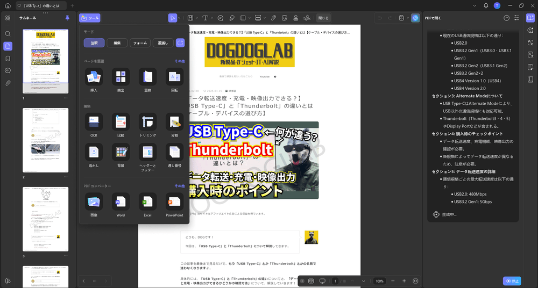This screenshot has width=538, height=288.
Task: Click the Close (閉じる) toolbar button
Action: click(323, 18)
